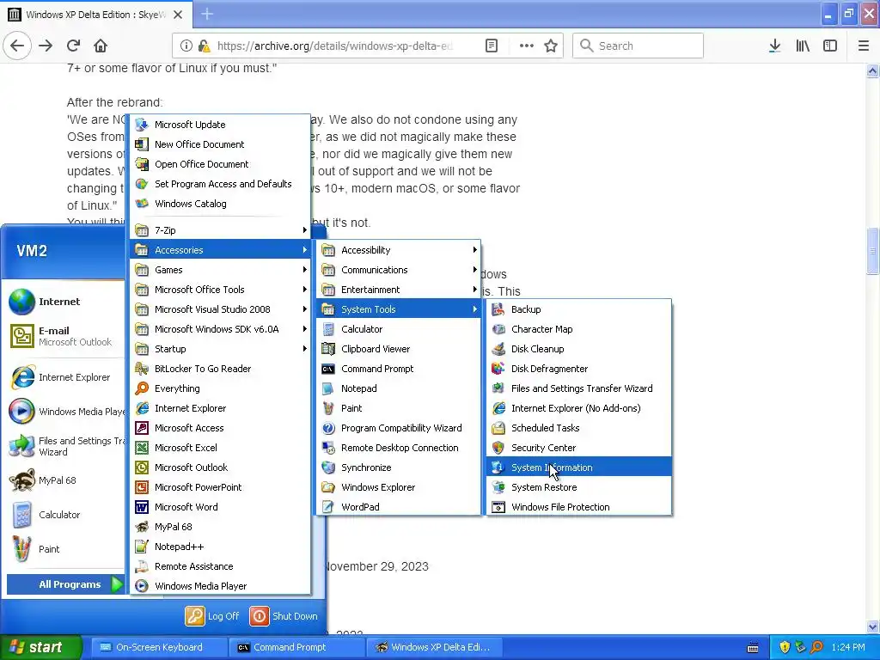Launch Microsoft Word
Viewport: 880px width, 660px height.
(220, 507)
